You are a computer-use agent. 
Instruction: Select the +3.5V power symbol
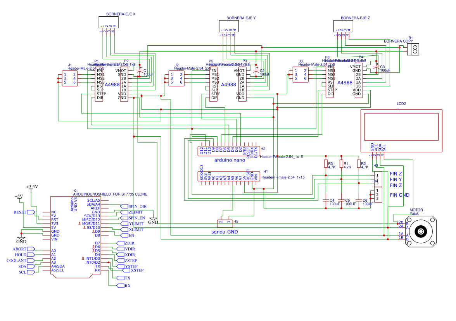coord(32,187)
